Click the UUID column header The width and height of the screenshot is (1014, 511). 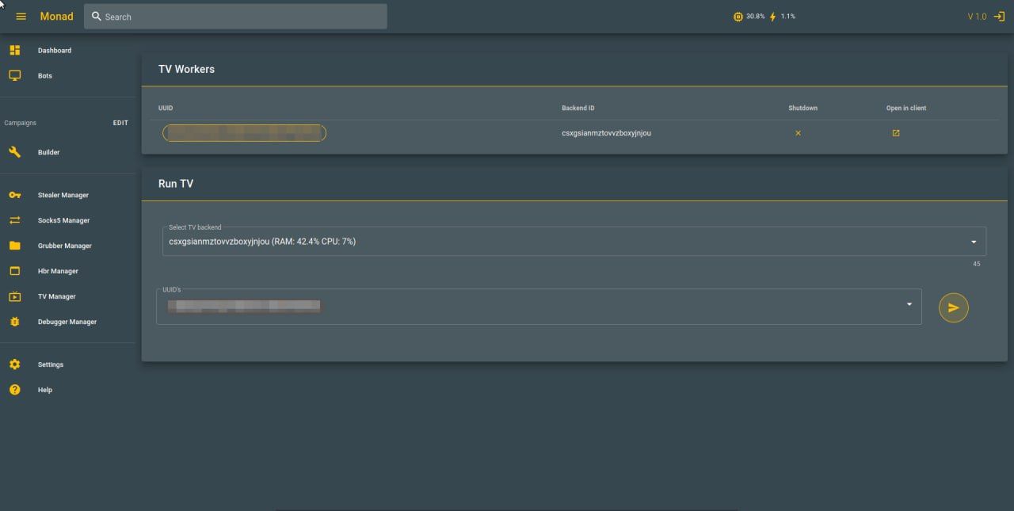[x=166, y=108]
